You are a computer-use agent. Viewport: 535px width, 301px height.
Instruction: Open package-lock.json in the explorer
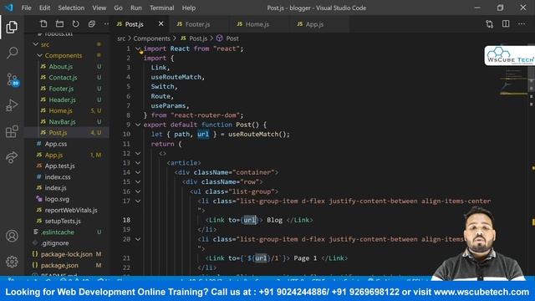(67, 254)
